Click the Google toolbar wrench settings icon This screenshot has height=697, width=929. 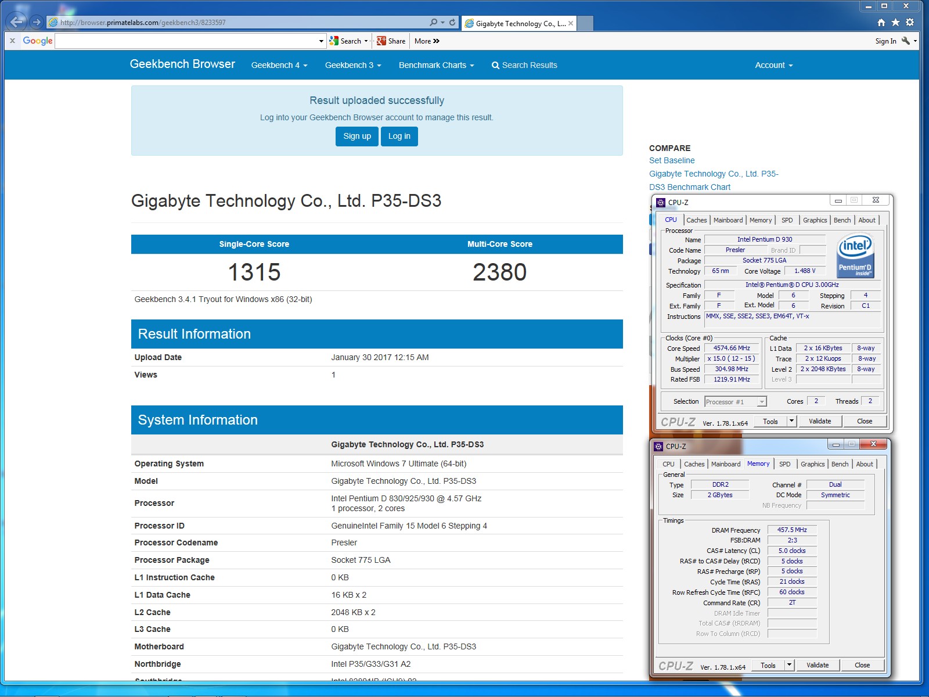(x=906, y=41)
